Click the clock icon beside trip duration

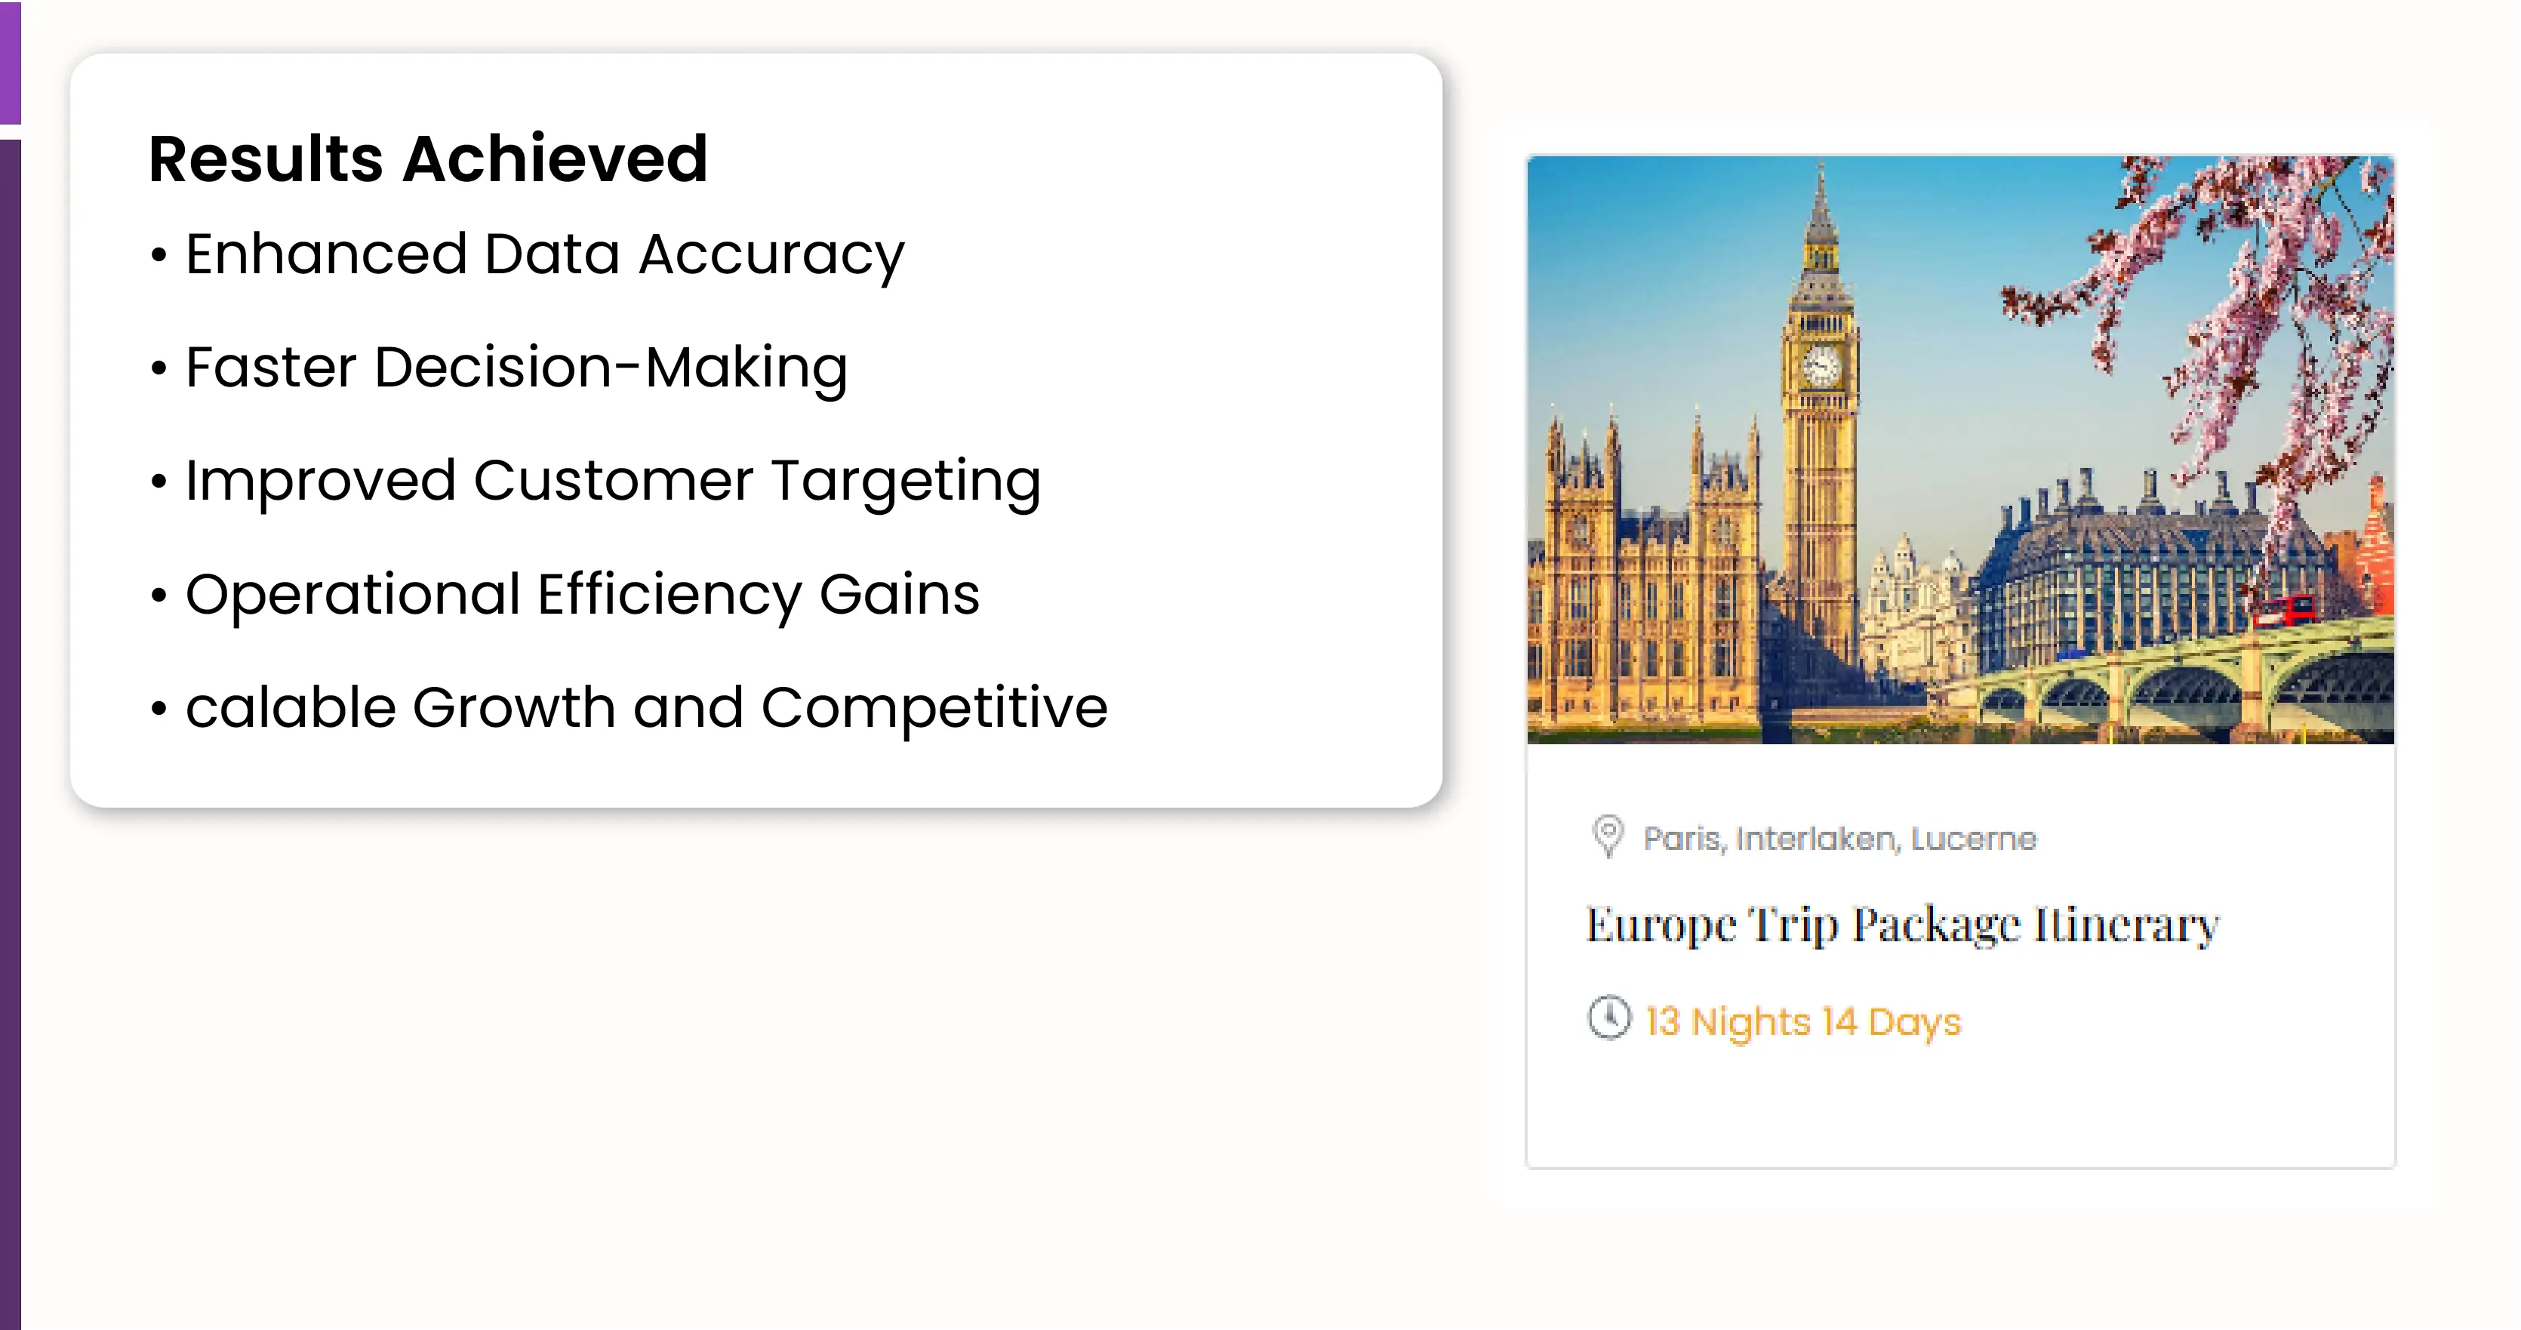(1609, 1018)
